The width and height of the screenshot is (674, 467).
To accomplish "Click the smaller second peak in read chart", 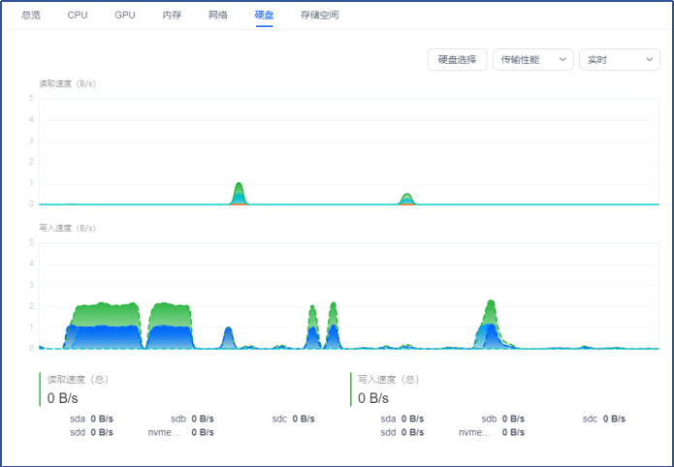I will 406,199.
